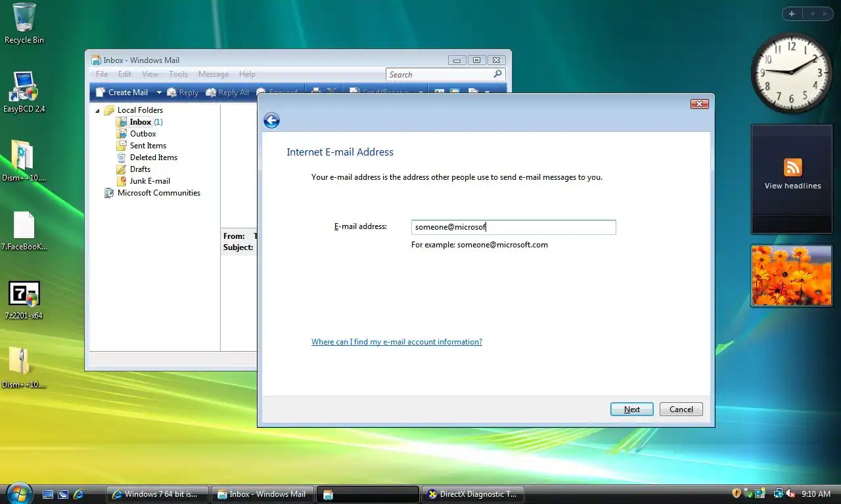Open the Message menu in Windows Mail
Screen dimensions: 841x504
coord(214,74)
